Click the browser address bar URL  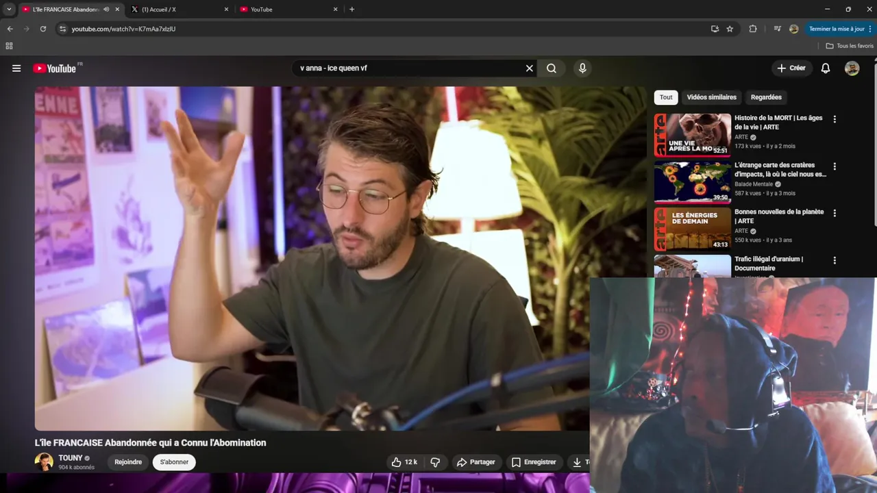pos(123,29)
